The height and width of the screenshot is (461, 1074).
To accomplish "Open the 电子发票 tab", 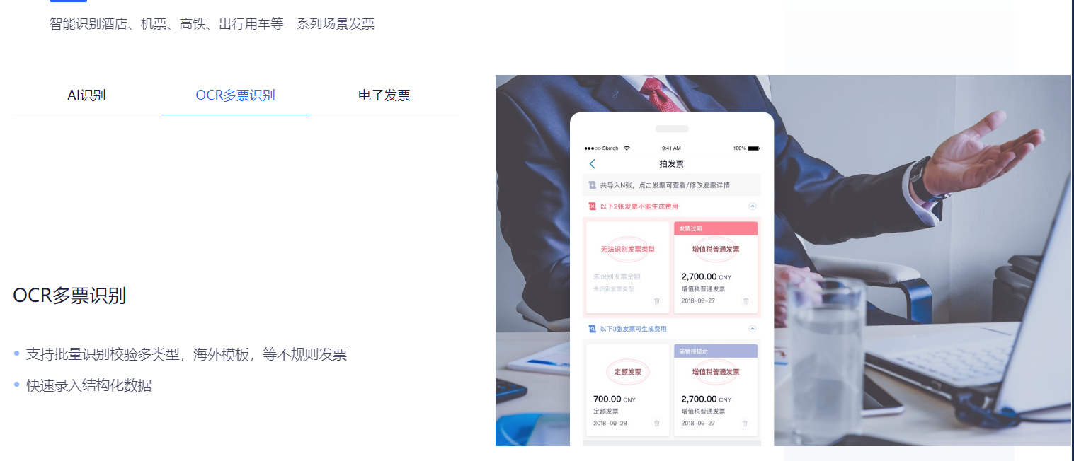I will point(384,95).
